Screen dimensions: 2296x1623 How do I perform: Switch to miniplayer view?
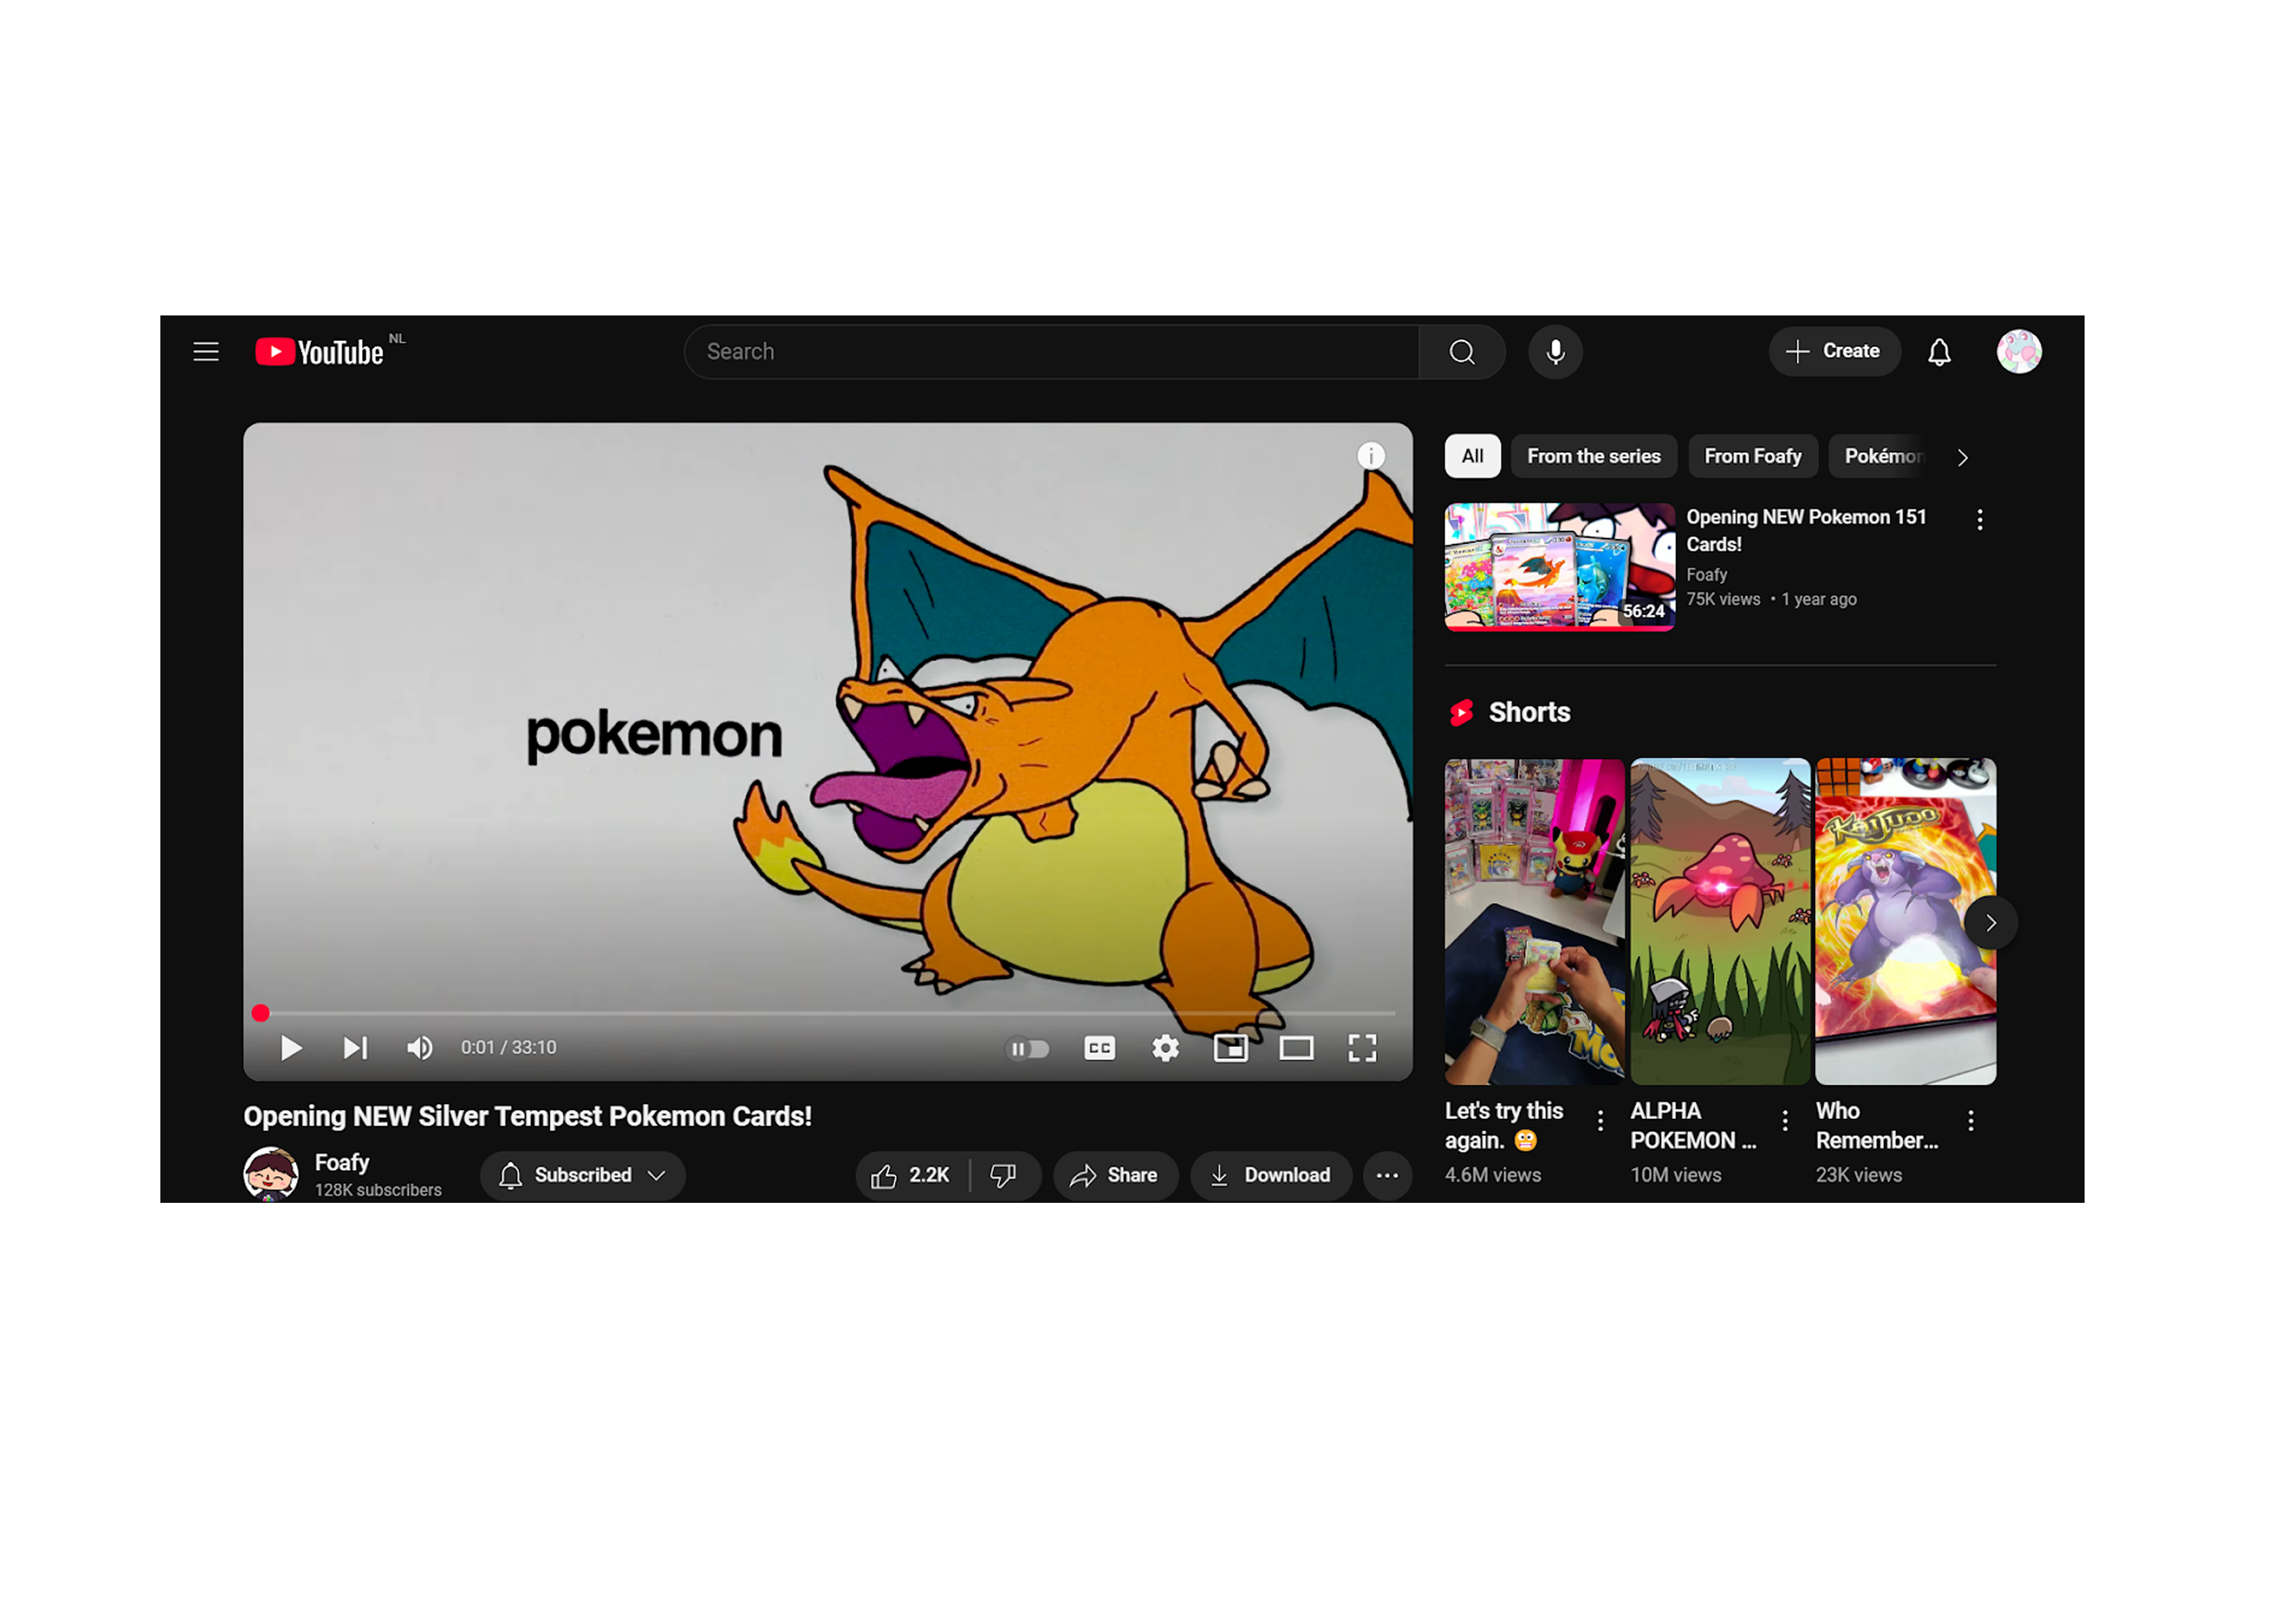click(x=1230, y=1048)
